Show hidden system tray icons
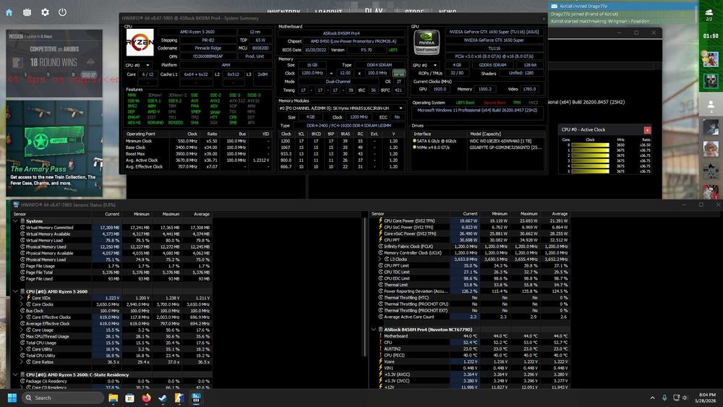 click(x=652, y=398)
